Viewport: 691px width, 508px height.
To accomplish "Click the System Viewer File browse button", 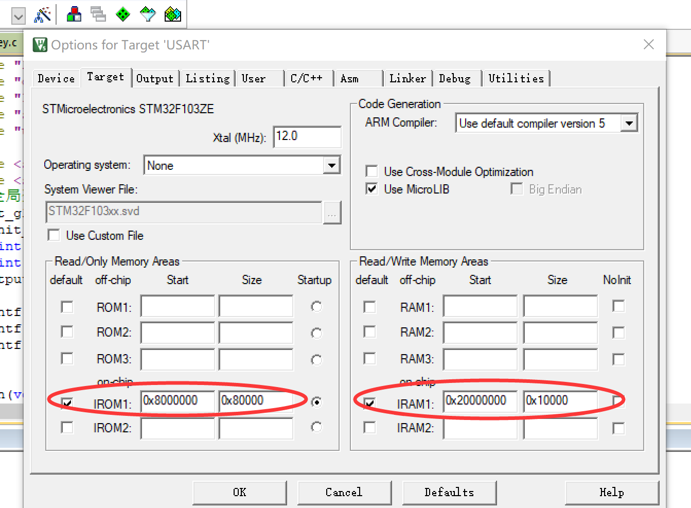I will coord(332,213).
